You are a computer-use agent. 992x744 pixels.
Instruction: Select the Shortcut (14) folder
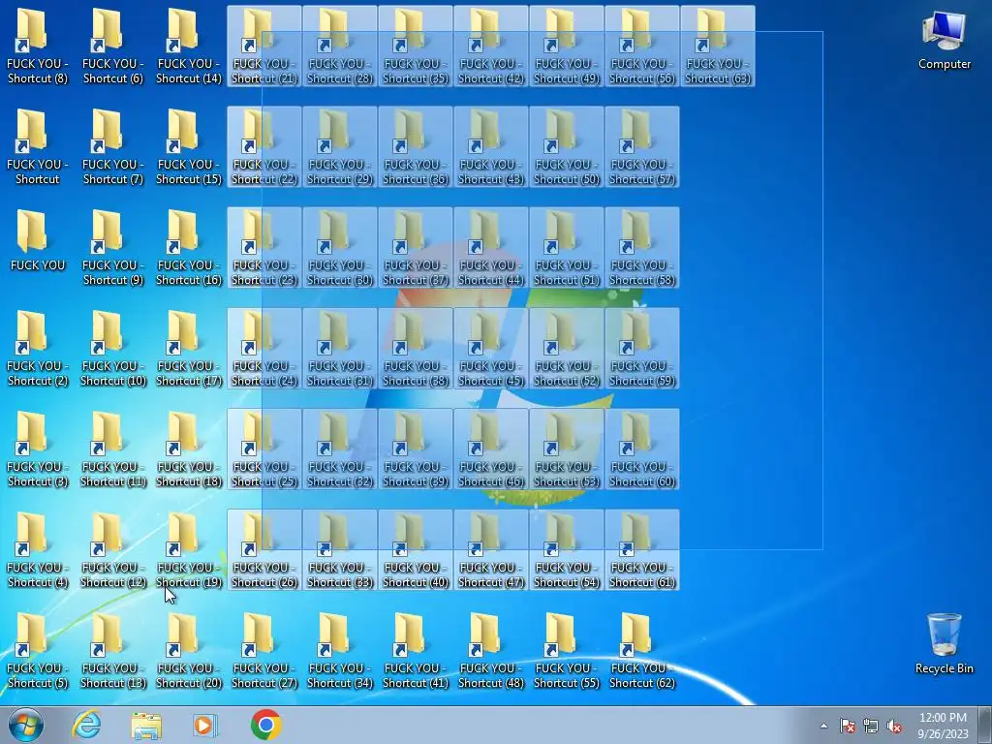click(x=189, y=46)
